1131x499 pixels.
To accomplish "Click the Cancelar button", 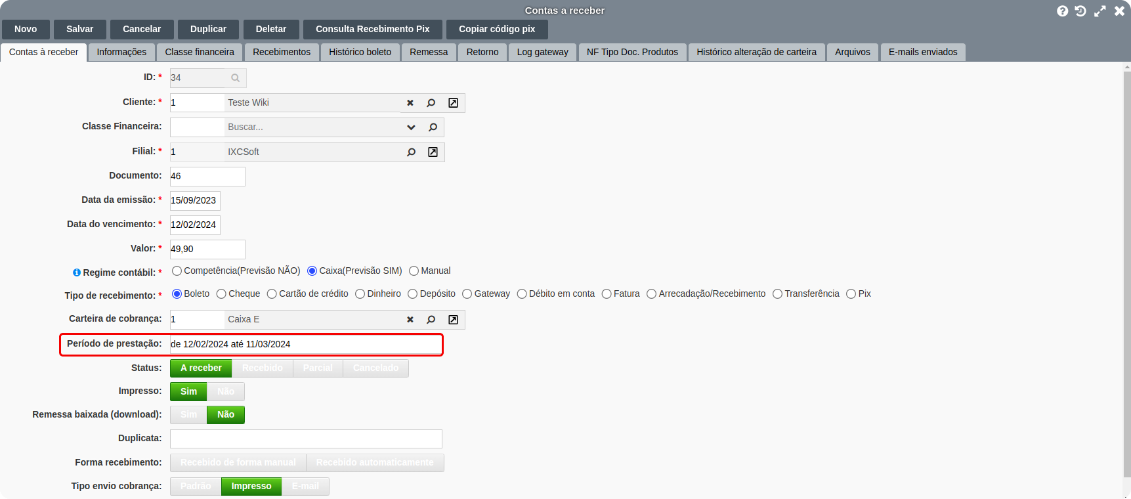I will pos(142,29).
